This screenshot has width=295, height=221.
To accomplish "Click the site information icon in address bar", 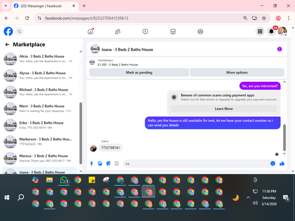I will [x=40, y=18].
